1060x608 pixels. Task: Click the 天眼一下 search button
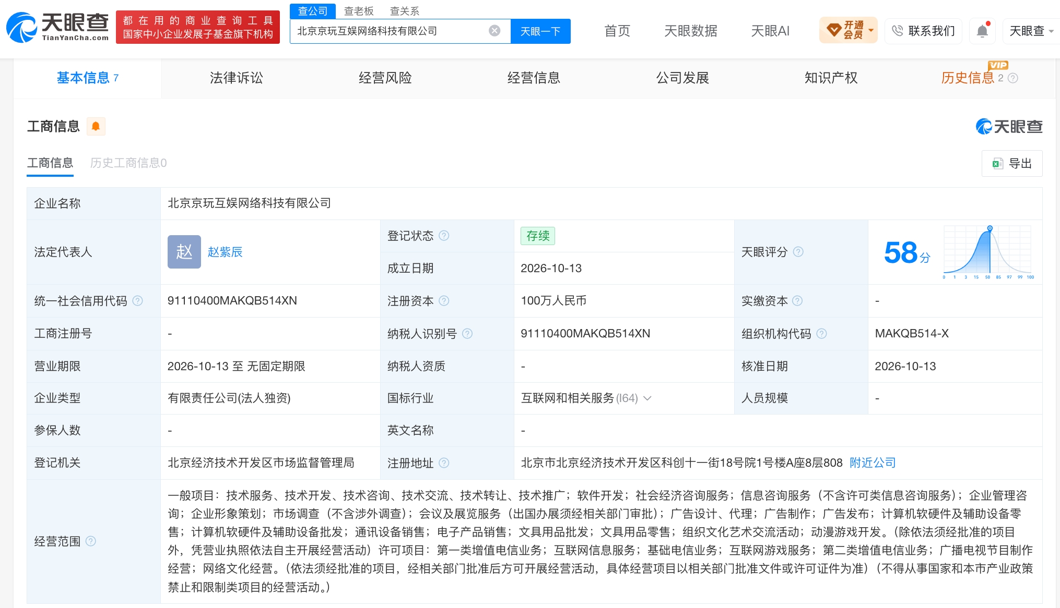[540, 31]
